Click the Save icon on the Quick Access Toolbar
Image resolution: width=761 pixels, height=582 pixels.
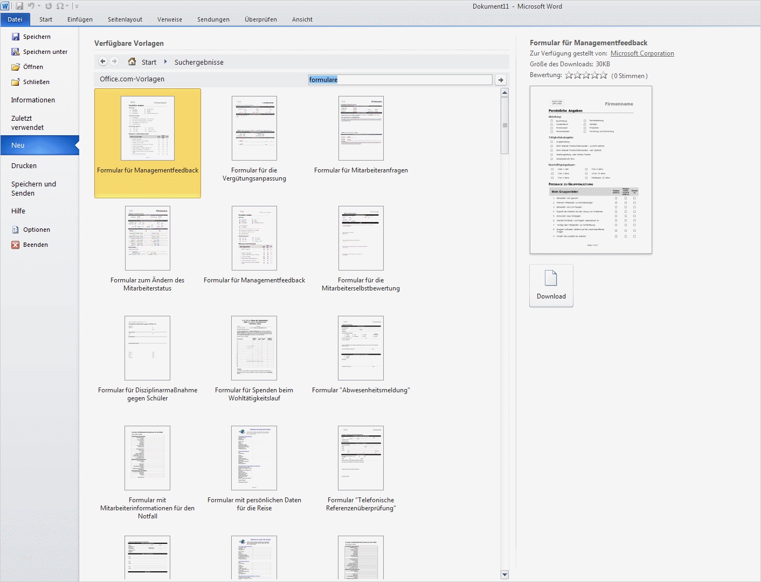pyautogui.click(x=19, y=6)
